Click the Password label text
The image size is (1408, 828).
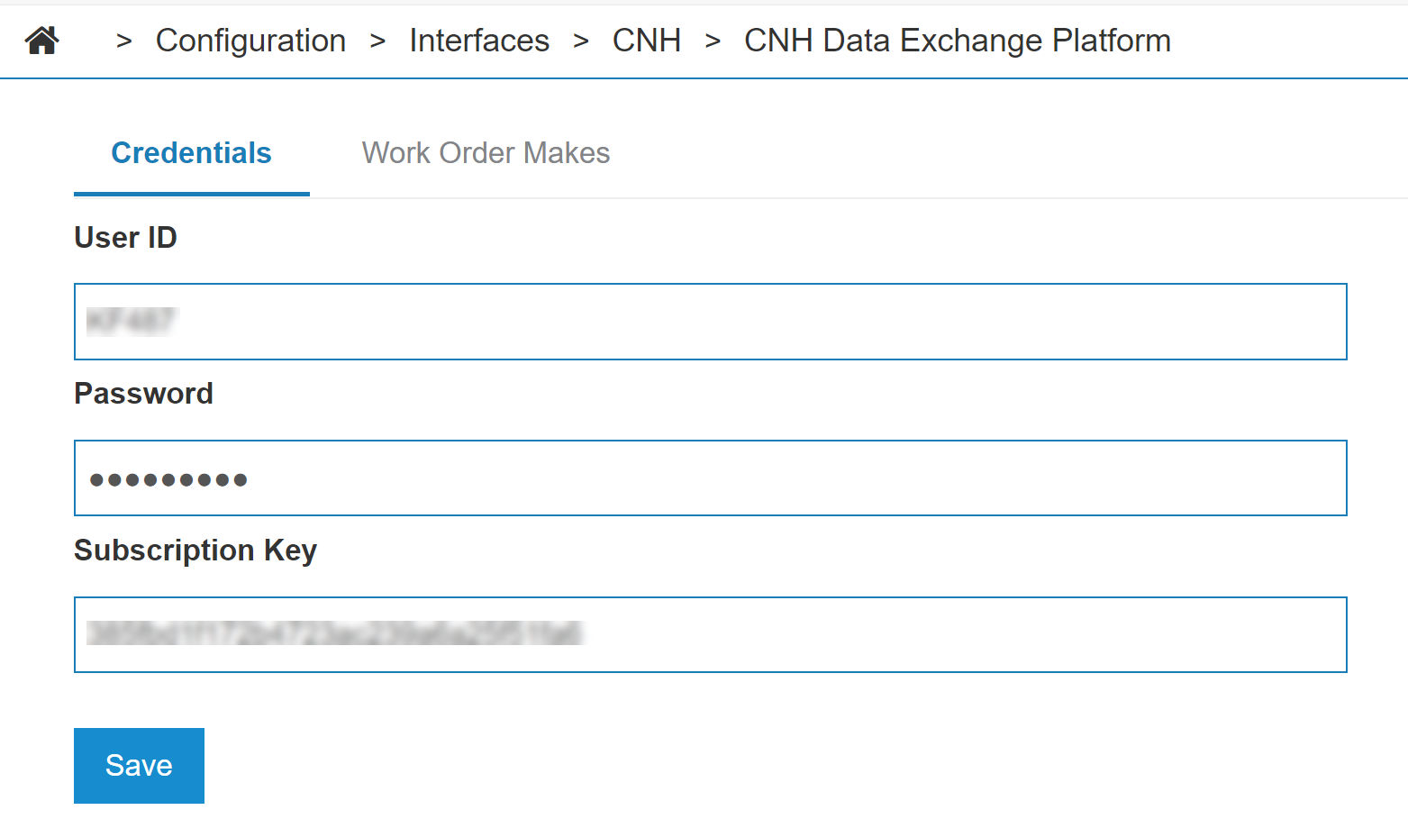pos(143,394)
